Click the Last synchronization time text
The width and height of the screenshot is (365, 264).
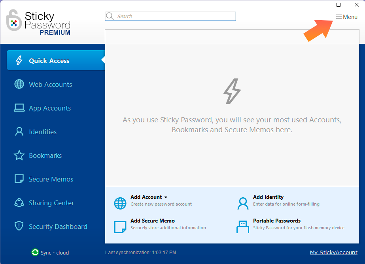tap(141, 253)
